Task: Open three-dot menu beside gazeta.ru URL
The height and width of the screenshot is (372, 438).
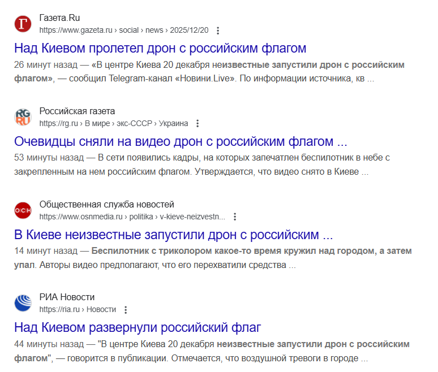Action: pos(218,31)
